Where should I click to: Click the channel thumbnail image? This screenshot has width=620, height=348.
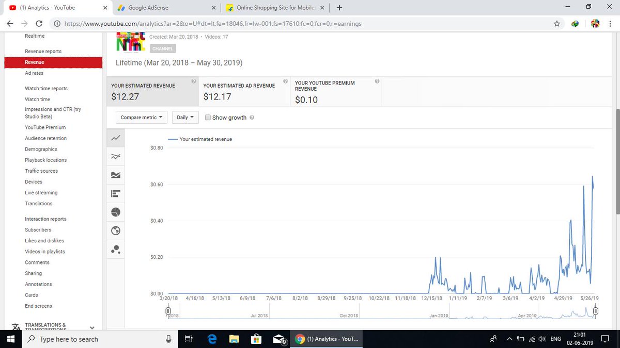130,41
